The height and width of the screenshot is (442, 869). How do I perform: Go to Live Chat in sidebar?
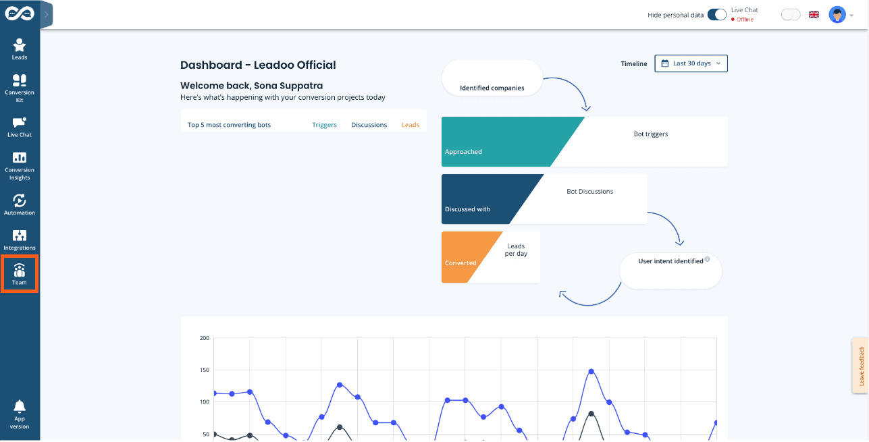point(20,126)
